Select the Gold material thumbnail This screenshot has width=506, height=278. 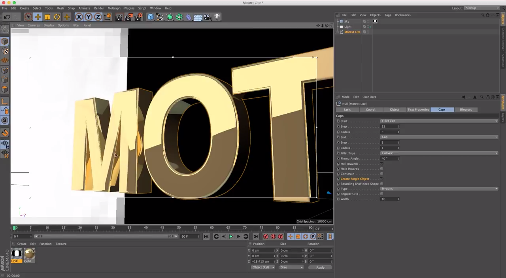click(x=29, y=255)
